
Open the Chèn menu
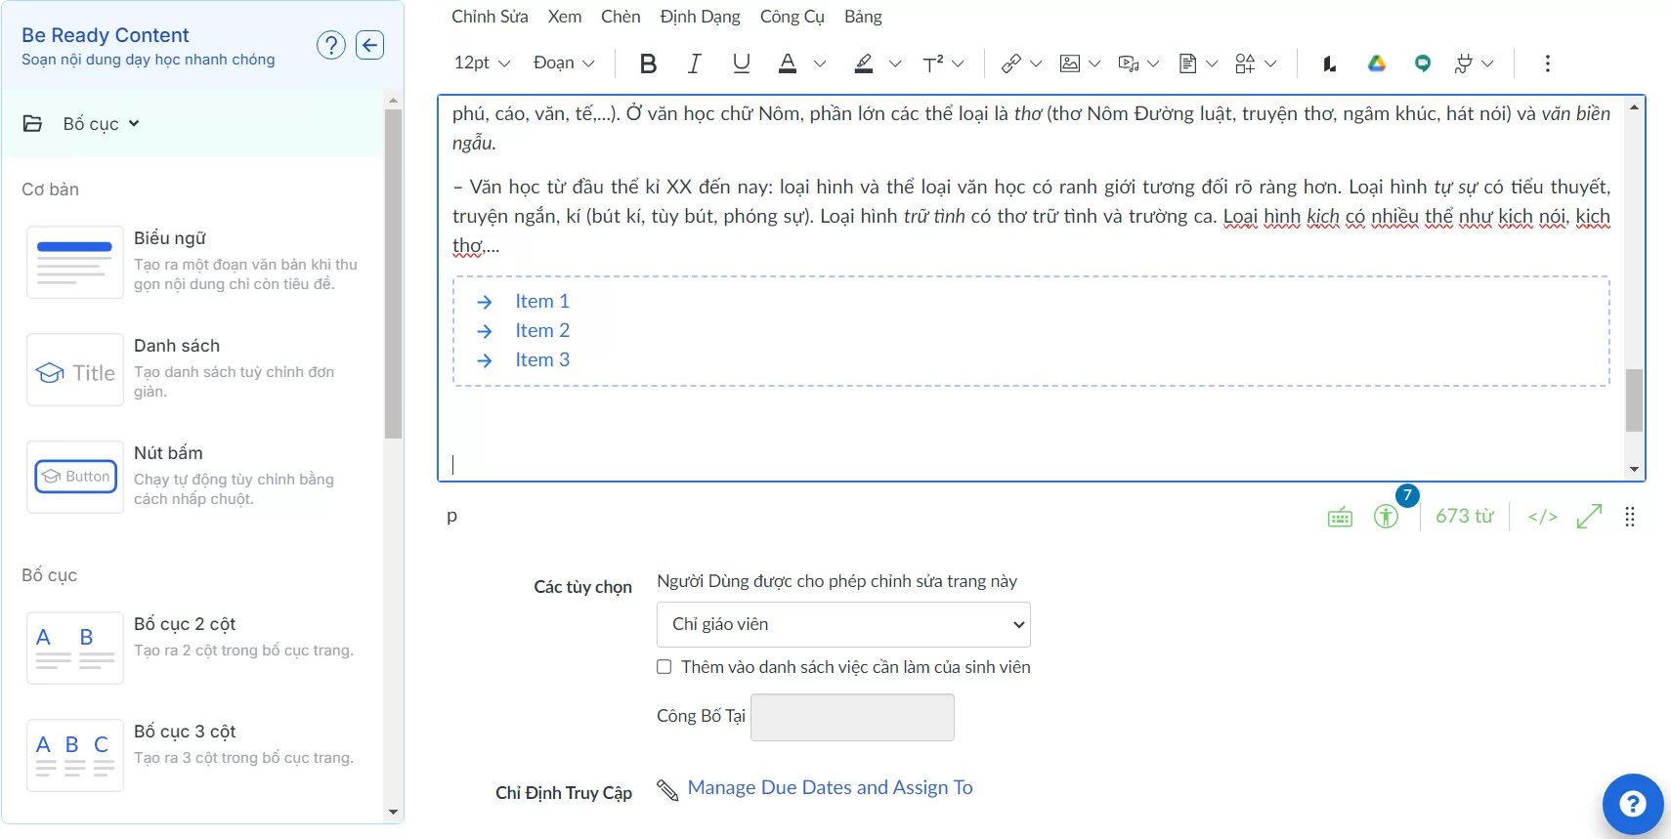tap(621, 17)
